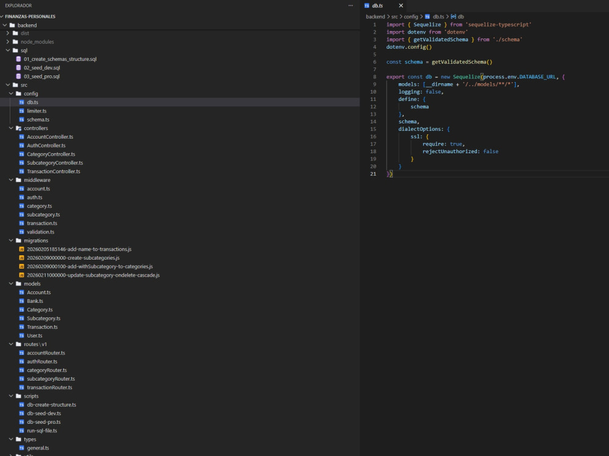Open general.ts in types folder
The width and height of the screenshot is (609, 456).
(38, 448)
